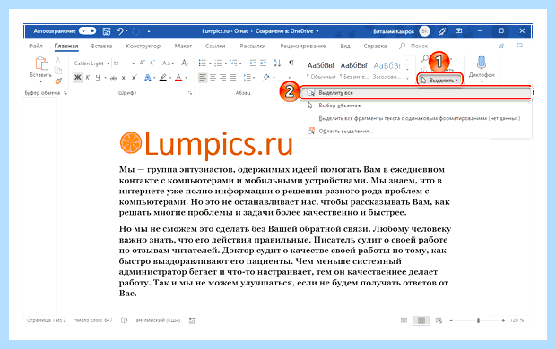Viewport: 556px width, 349px height.
Task: Switch to the Макет (Layout) tab
Action: tap(183, 46)
